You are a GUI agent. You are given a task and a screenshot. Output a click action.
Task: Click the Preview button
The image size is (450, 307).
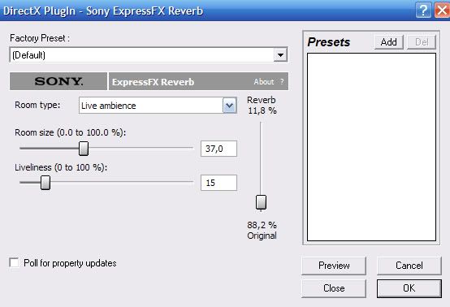334,266
